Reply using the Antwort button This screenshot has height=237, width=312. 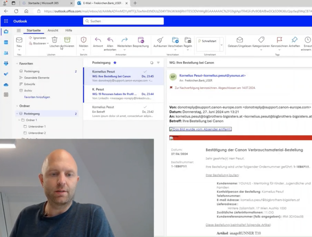pos(98,42)
